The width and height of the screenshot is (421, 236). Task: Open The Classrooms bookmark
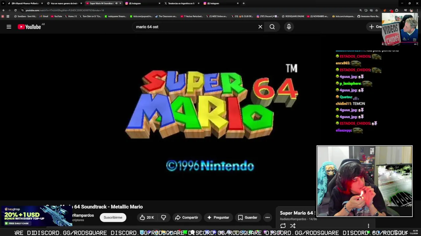click(x=166, y=16)
